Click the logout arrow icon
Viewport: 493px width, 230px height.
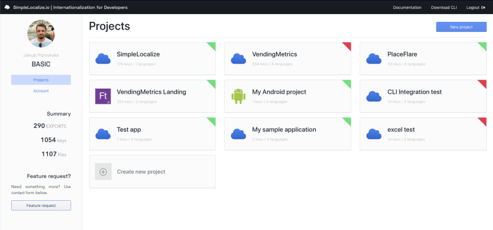(483, 7)
